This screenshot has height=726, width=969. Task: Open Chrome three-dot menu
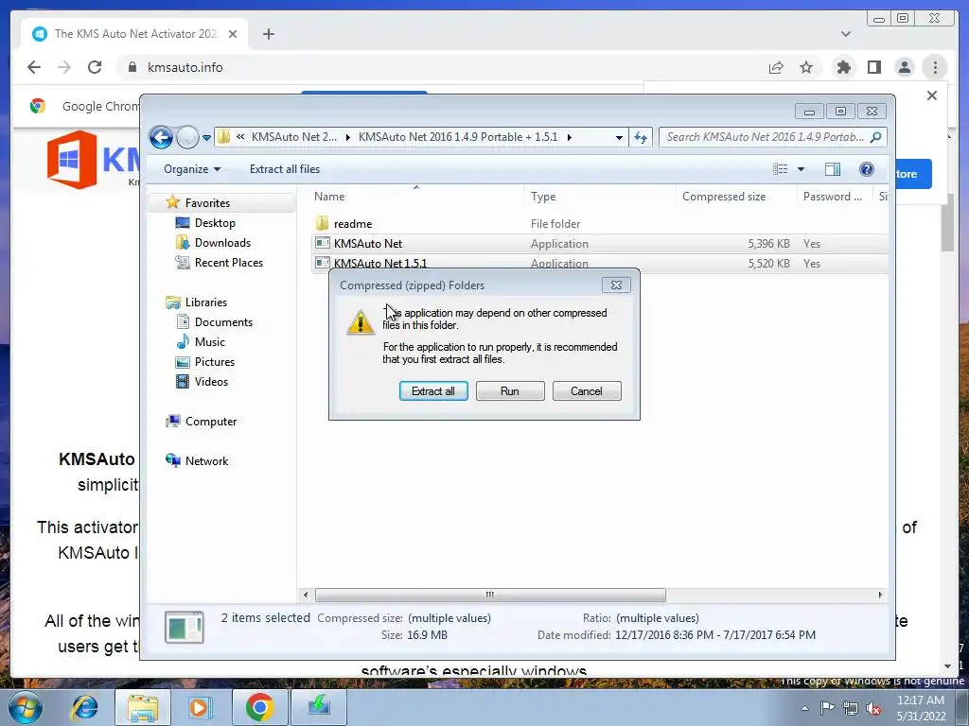[x=935, y=67]
